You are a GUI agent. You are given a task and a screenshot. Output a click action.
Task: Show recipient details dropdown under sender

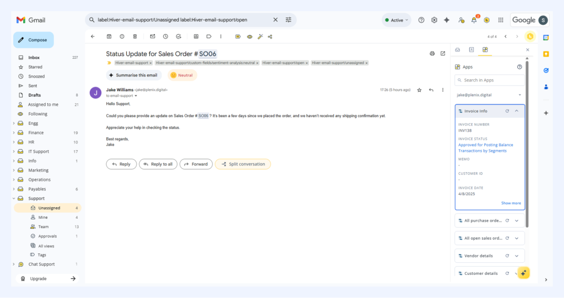pyautogui.click(x=136, y=96)
